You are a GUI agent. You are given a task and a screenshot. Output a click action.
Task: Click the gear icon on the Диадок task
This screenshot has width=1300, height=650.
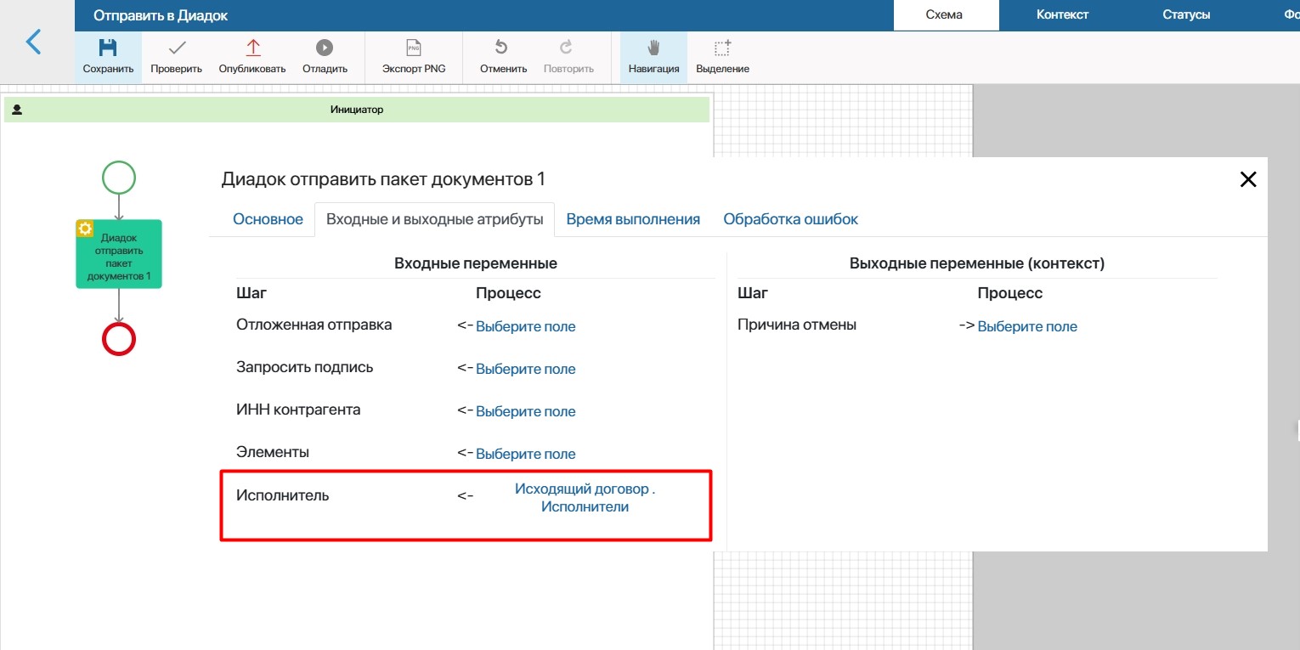(x=85, y=229)
